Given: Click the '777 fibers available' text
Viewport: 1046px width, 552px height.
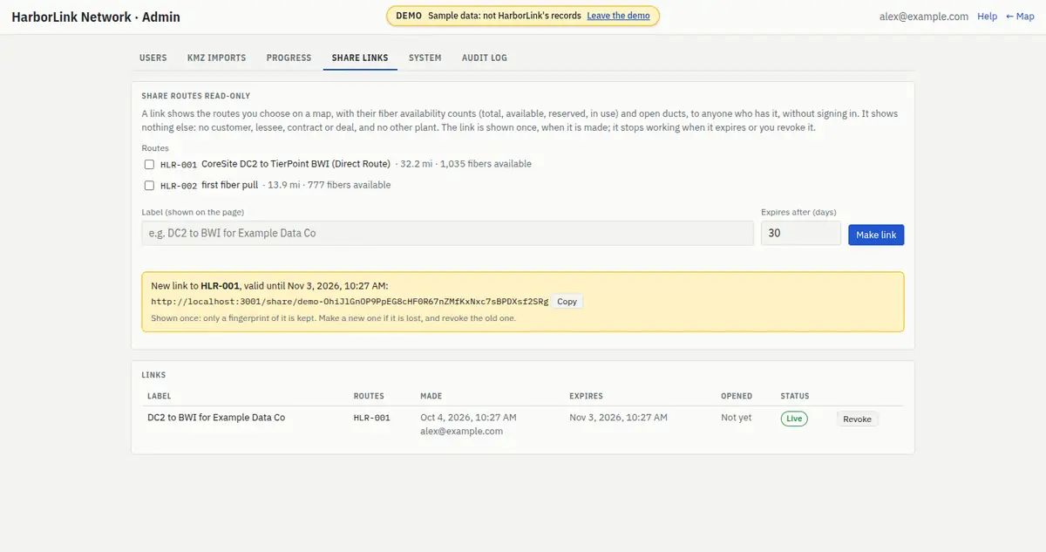Looking at the screenshot, I should (349, 185).
